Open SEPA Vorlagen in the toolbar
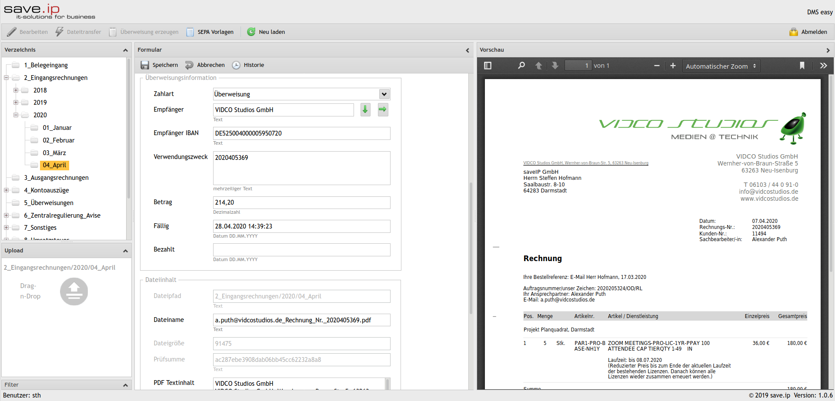Image resolution: width=835 pixels, height=401 pixels. pyautogui.click(x=210, y=32)
